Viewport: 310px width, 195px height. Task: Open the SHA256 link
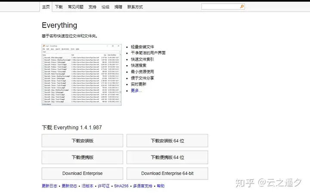pyautogui.click(x=121, y=186)
